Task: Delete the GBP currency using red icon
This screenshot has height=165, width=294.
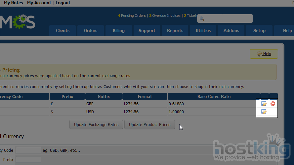Action: click(x=273, y=104)
